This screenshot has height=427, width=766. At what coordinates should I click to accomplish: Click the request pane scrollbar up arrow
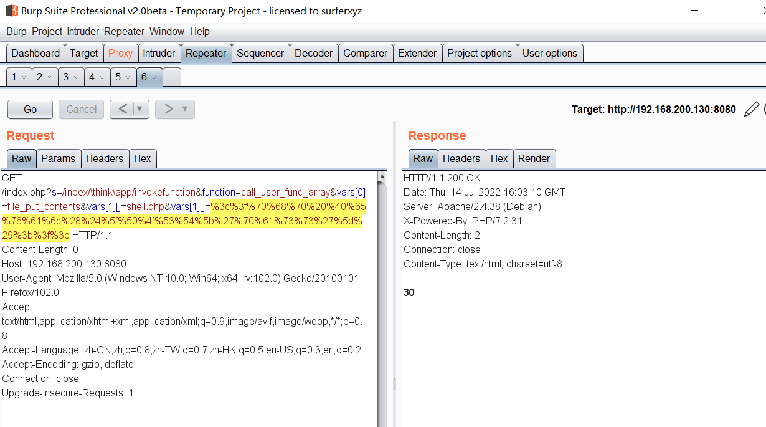point(382,176)
